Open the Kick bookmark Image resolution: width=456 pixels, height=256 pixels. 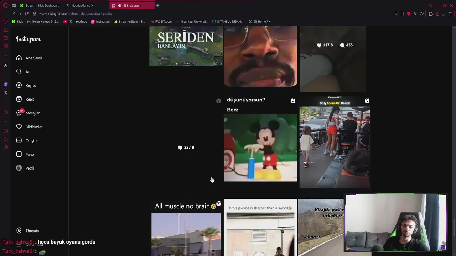coord(17,22)
